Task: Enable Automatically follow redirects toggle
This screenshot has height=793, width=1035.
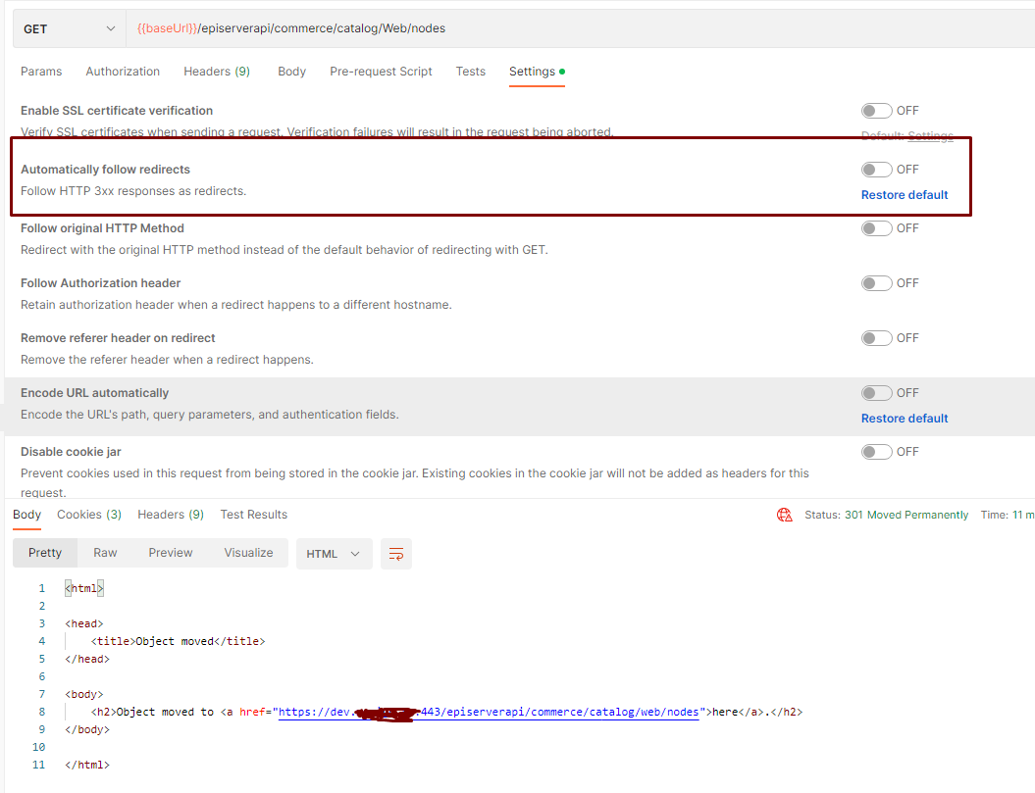Action: [876, 170]
